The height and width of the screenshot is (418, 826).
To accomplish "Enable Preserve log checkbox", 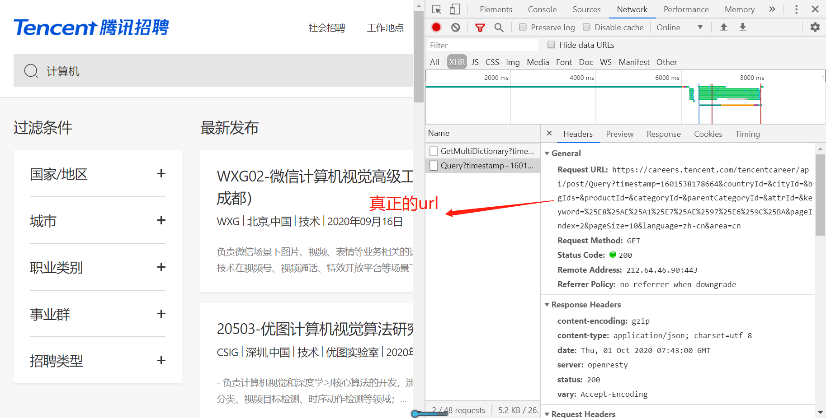I will 523,27.
